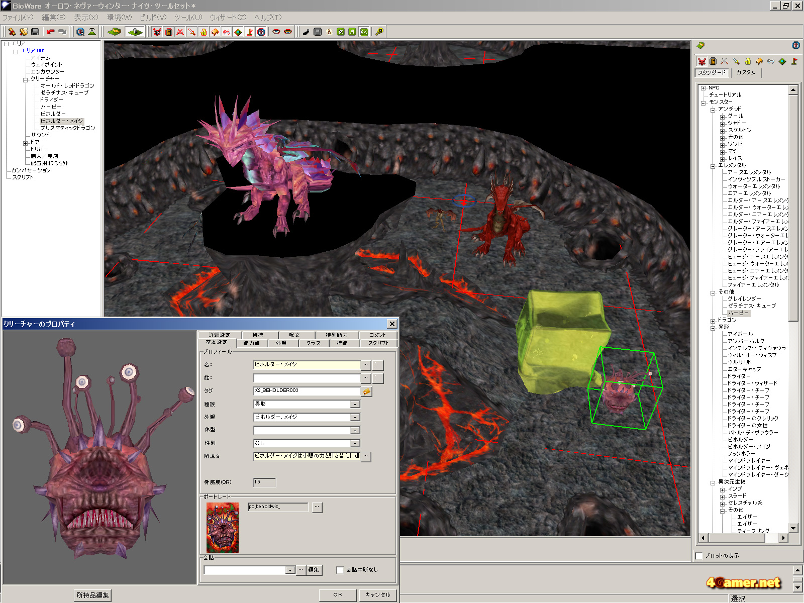Expand the ドラゴン node in the monster palette
804x603 pixels.
click(x=713, y=321)
